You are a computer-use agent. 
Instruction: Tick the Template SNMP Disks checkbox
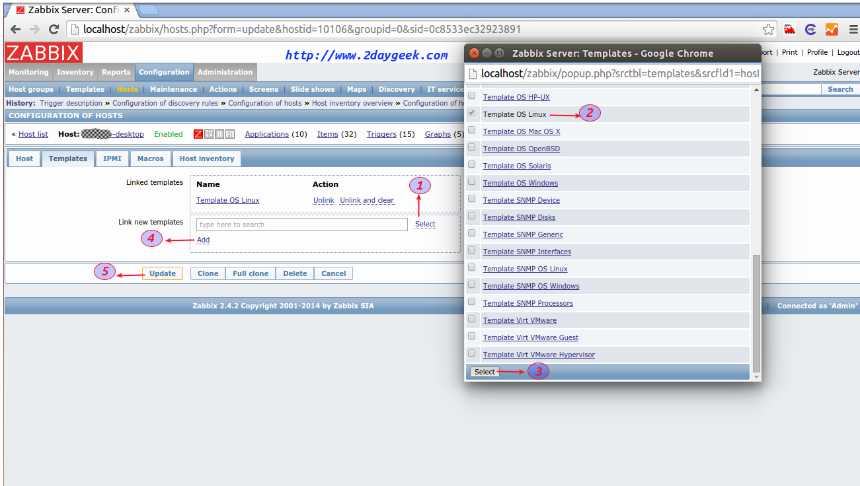(472, 217)
